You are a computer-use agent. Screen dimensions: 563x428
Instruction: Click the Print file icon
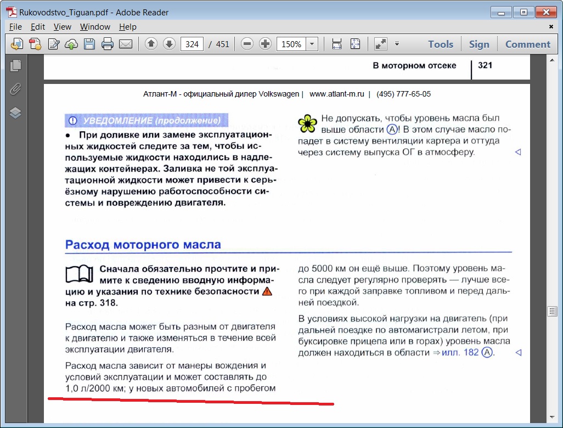coord(108,44)
